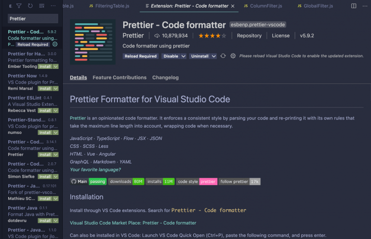
Task: Refresh the extensions list
Action: point(30,6)
